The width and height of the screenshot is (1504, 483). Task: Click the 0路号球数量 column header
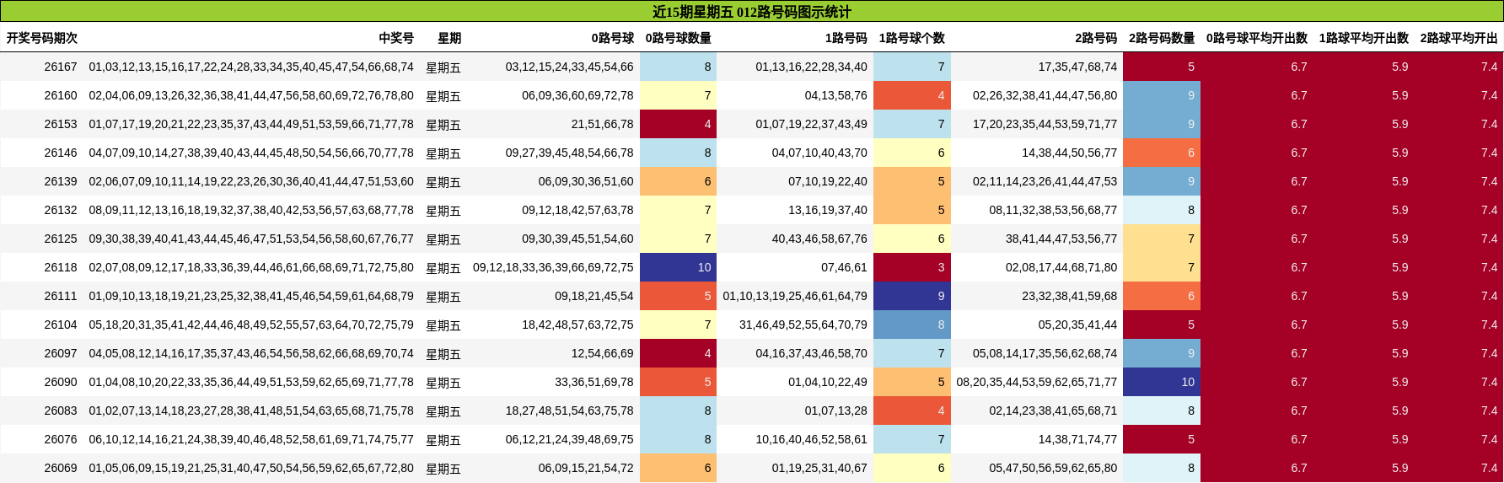[679, 38]
